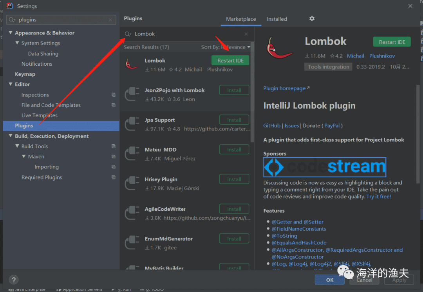
Task: Open the Try it free! link
Action: pos(379,197)
